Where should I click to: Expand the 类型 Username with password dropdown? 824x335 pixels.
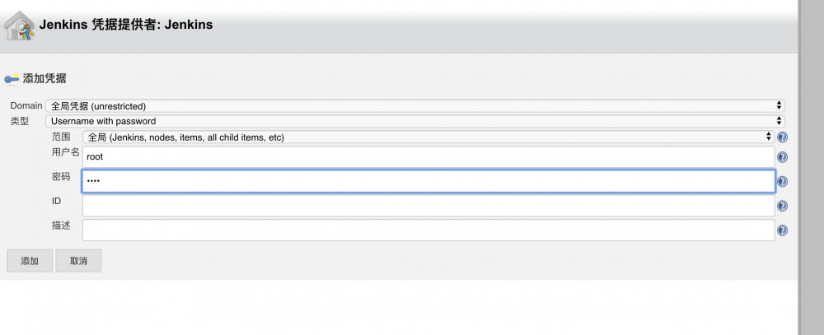click(415, 121)
